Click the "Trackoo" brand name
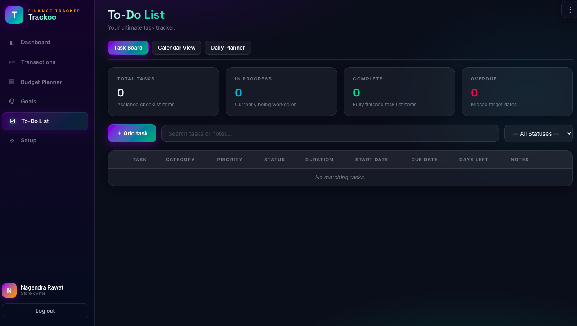This screenshot has width=577, height=326. click(42, 17)
